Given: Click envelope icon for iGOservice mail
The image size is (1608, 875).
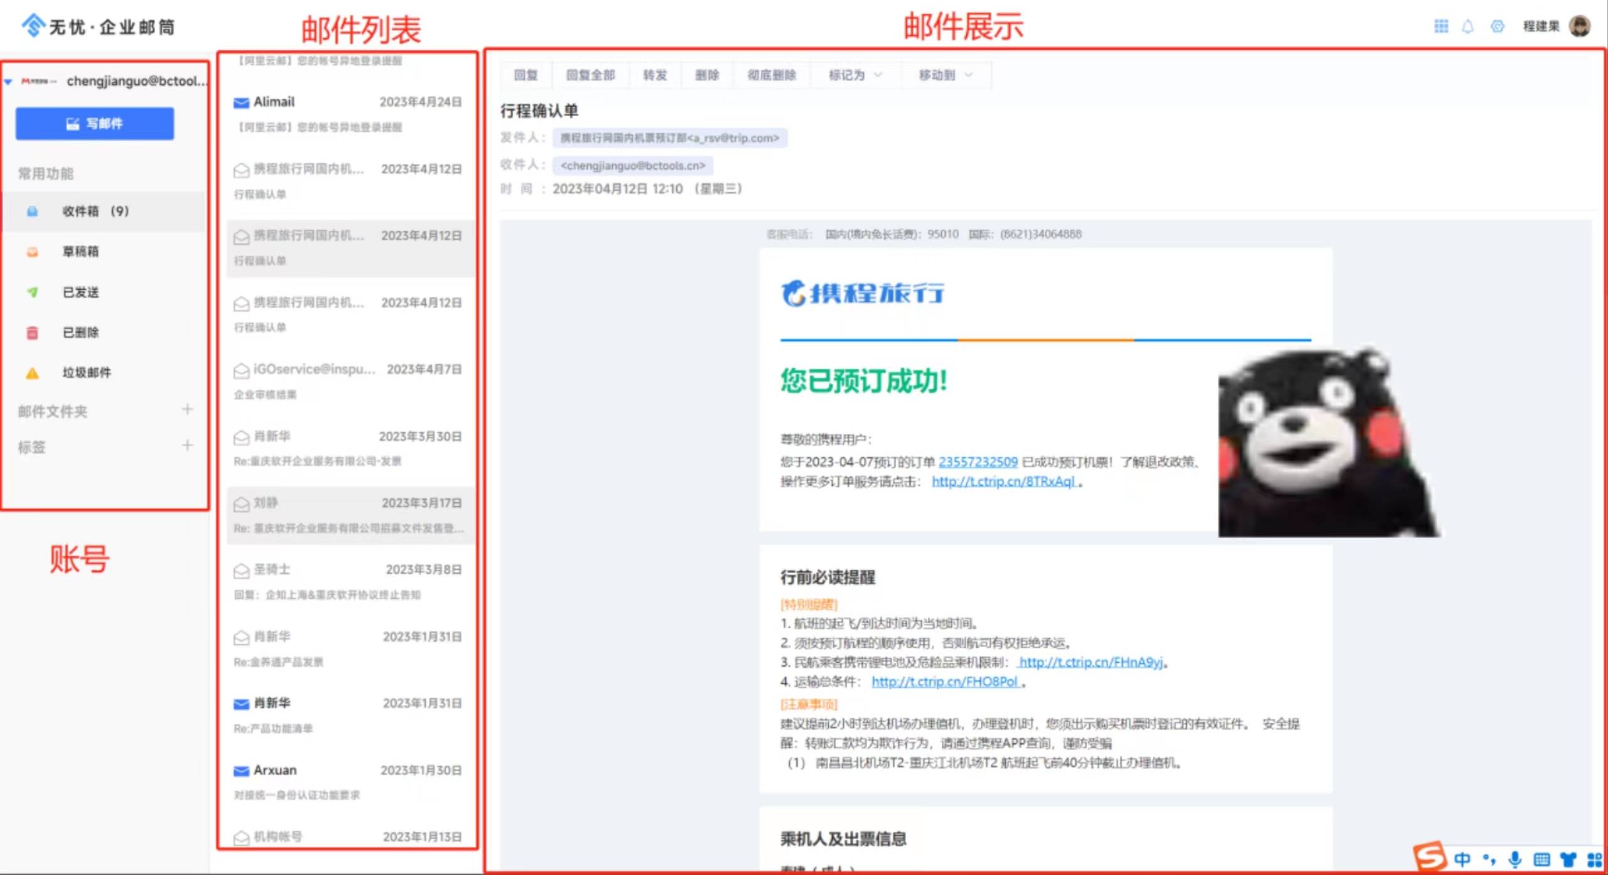Looking at the screenshot, I should pos(241,370).
